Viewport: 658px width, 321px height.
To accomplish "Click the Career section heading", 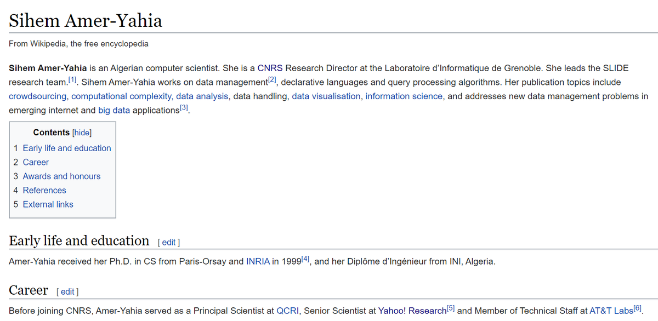I will [x=29, y=290].
